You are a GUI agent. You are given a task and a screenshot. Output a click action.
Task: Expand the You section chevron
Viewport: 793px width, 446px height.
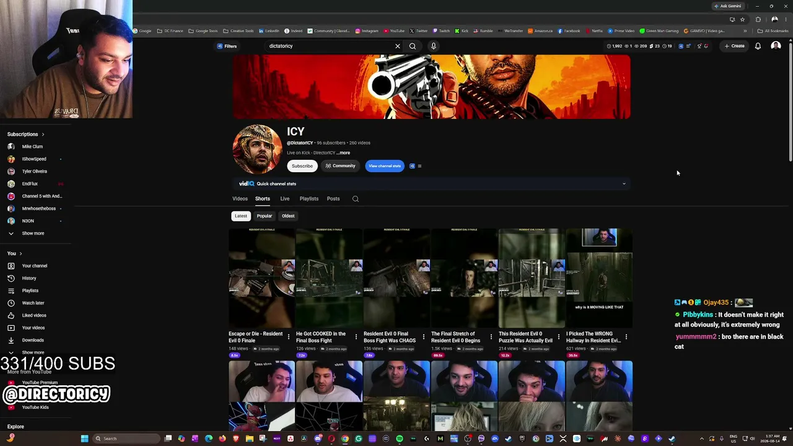click(x=20, y=253)
